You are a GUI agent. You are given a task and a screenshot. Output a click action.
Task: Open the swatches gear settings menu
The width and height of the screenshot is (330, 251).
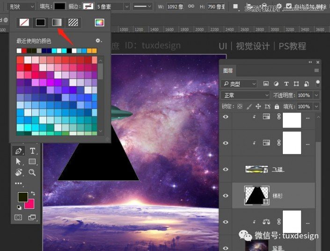(x=98, y=40)
